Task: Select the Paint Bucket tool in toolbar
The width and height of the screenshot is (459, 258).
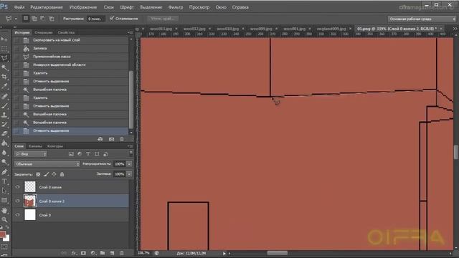Action: [x=4, y=143]
